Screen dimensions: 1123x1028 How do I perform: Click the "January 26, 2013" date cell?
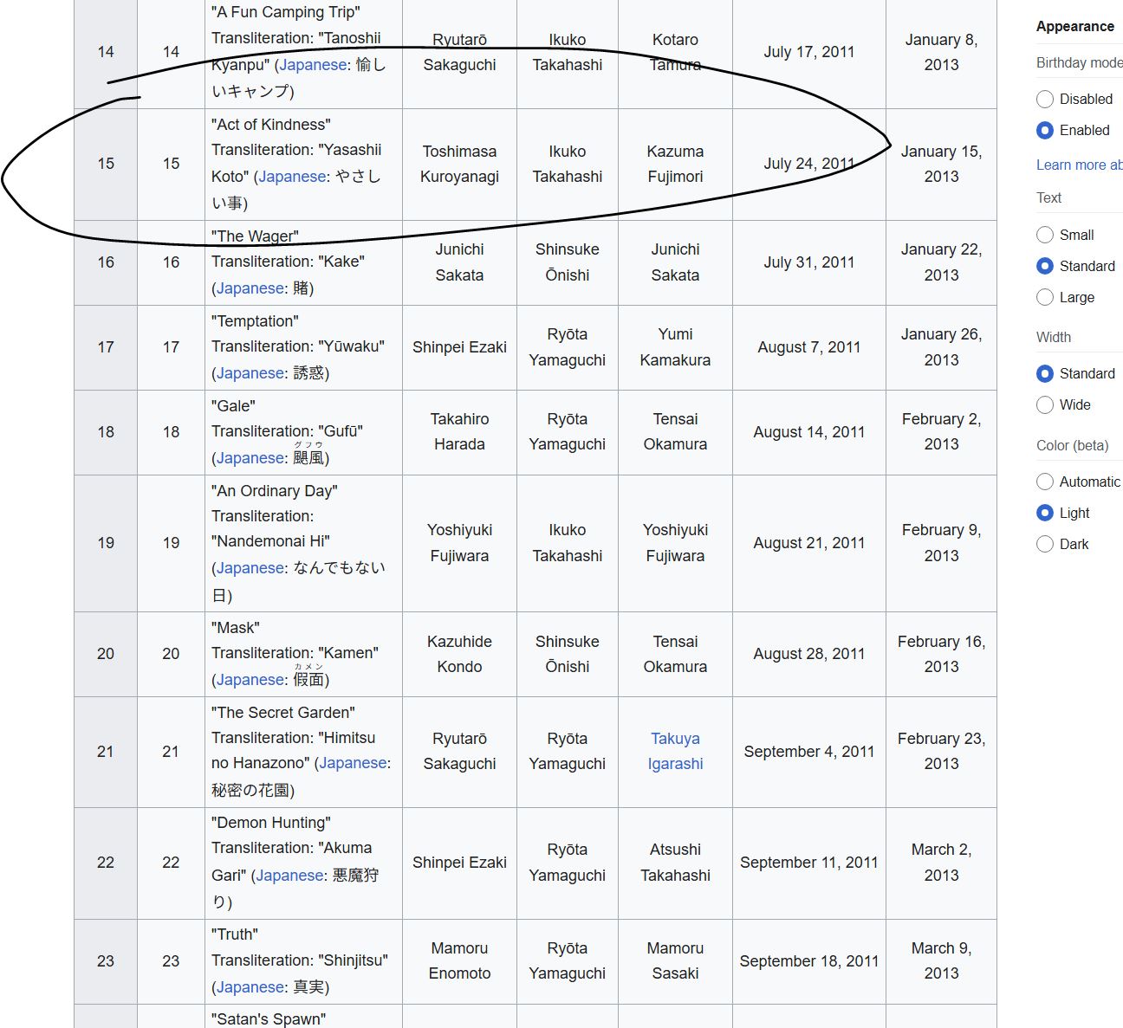(941, 347)
